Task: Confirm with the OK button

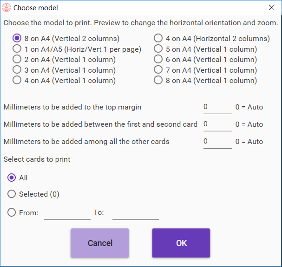Action: (181, 243)
